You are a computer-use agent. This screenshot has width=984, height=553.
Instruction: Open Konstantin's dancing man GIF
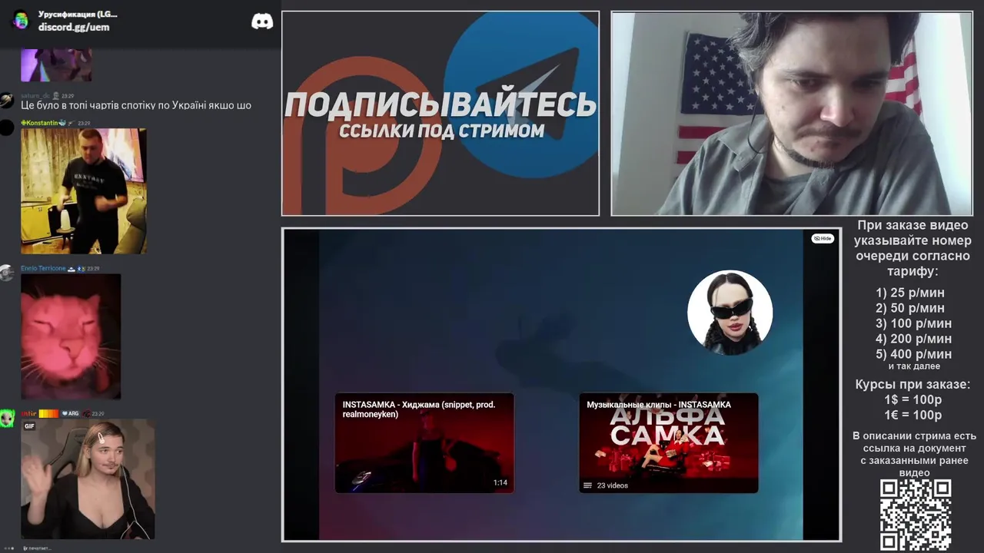click(84, 191)
